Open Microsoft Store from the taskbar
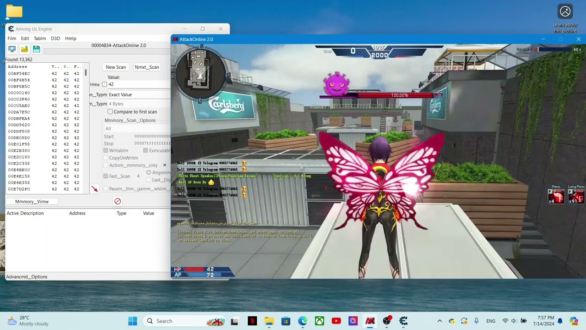586x330 pixels. (x=286, y=321)
